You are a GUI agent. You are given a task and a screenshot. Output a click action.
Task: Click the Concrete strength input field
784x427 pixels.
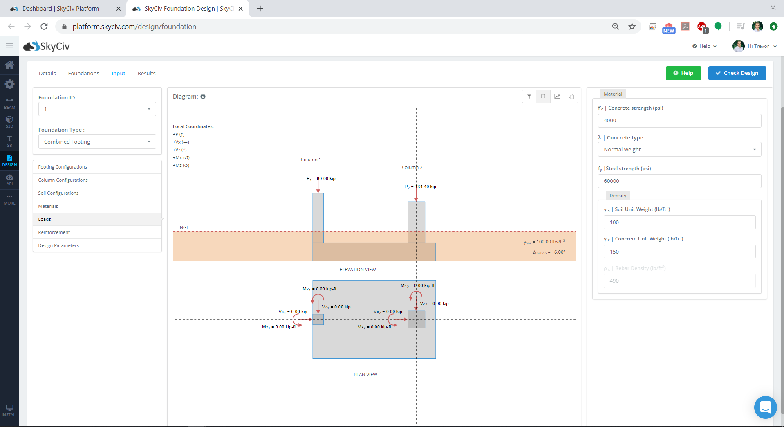point(679,121)
